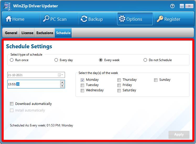Click the PC Scan magnifier icon

click(46, 19)
